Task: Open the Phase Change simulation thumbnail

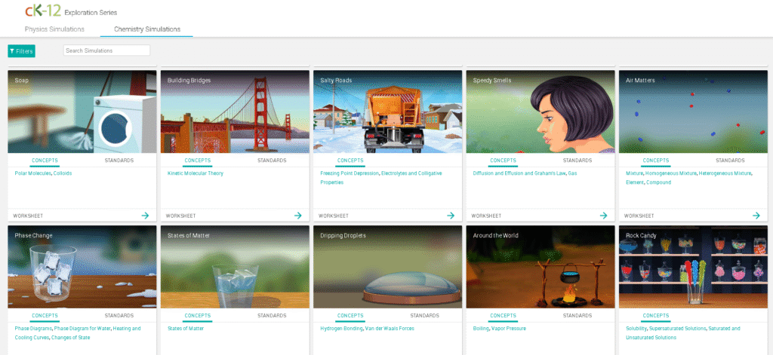Action: point(82,267)
